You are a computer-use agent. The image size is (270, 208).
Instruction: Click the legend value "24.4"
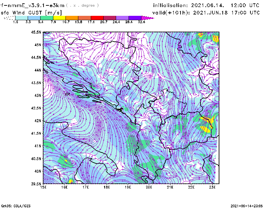tap(116, 22)
